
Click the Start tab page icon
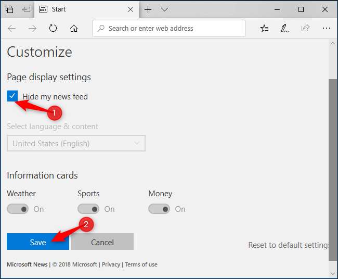43,9
